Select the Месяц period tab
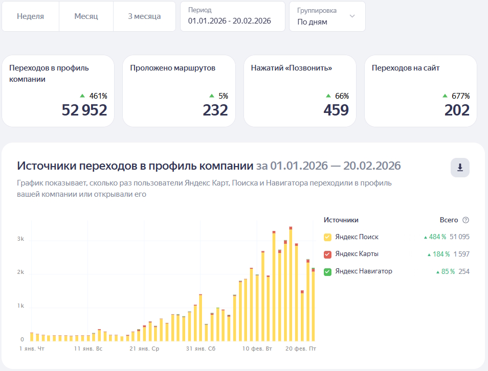 pyautogui.click(x=86, y=16)
